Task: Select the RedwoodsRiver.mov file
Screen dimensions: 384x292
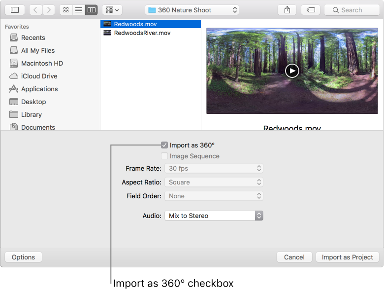Action: point(151,33)
